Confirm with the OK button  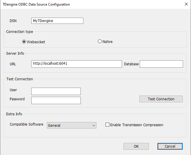point(136,146)
